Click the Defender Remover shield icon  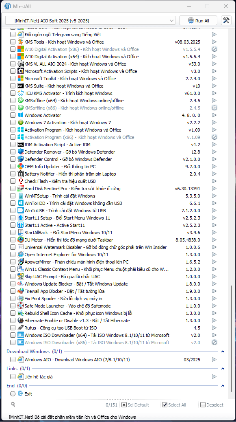(21, 152)
